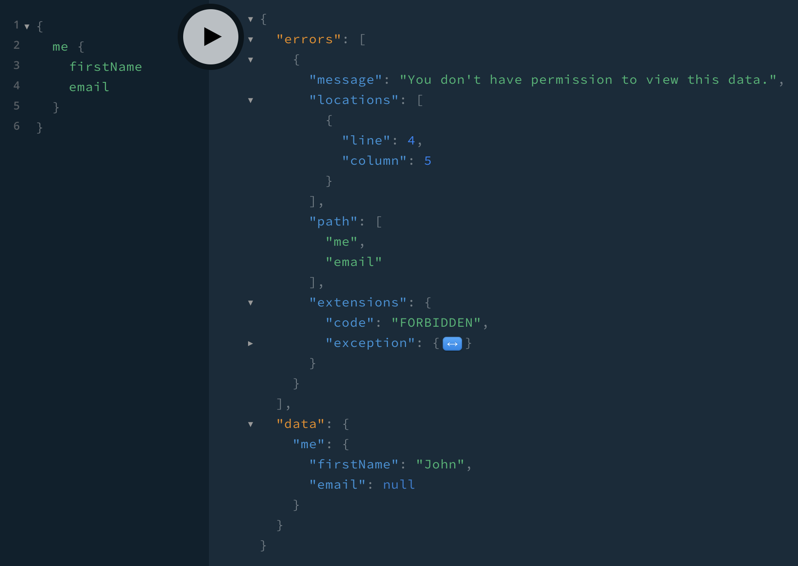Viewport: 798px width, 566px height.
Task: Expand the "exception" object arrow
Action: coord(250,343)
